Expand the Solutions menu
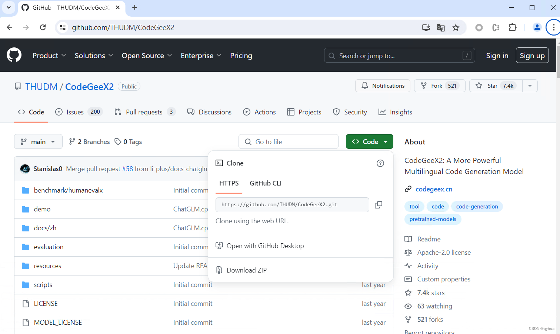This screenshot has height=334, width=560. tap(94, 56)
